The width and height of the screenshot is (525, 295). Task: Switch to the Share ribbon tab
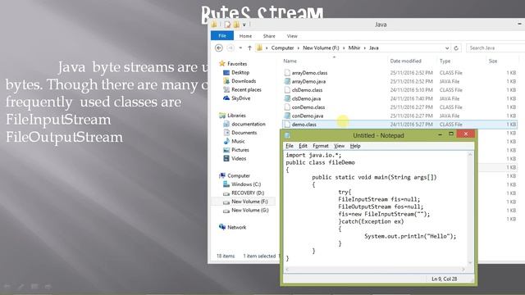point(269,36)
